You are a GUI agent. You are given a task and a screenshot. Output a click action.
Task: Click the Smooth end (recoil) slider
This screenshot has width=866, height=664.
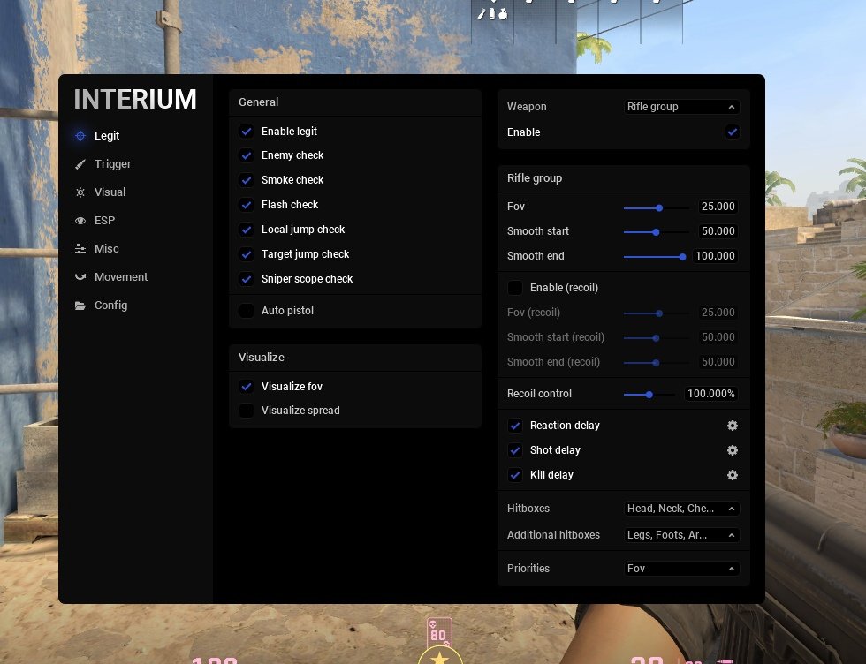click(x=656, y=363)
